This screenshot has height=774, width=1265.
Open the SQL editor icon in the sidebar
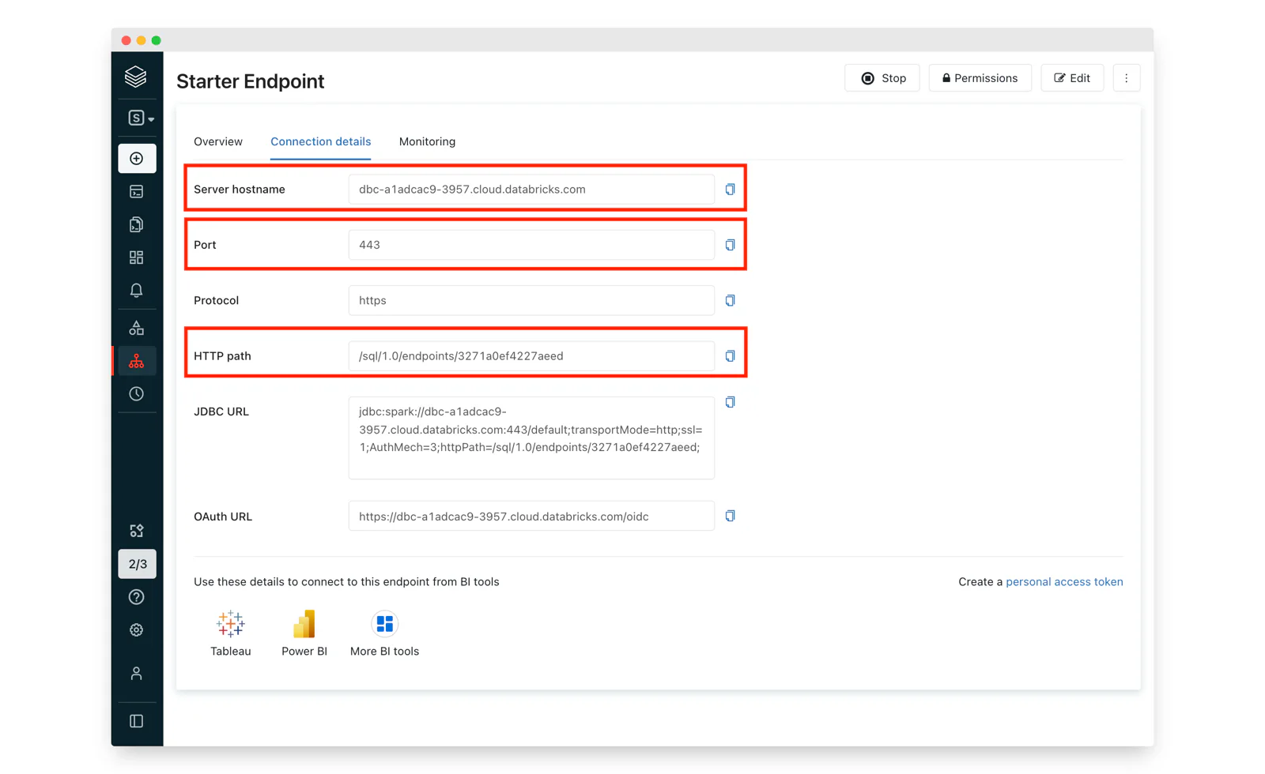137,192
